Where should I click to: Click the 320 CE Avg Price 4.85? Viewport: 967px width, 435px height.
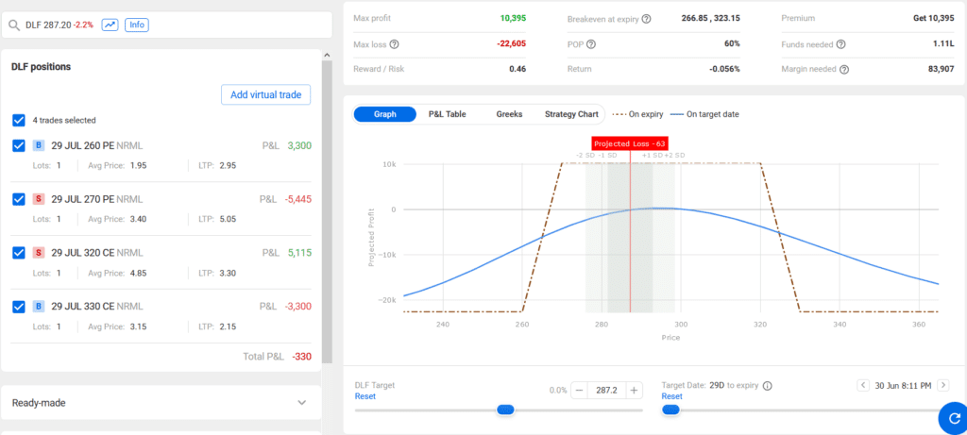pyautogui.click(x=139, y=273)
